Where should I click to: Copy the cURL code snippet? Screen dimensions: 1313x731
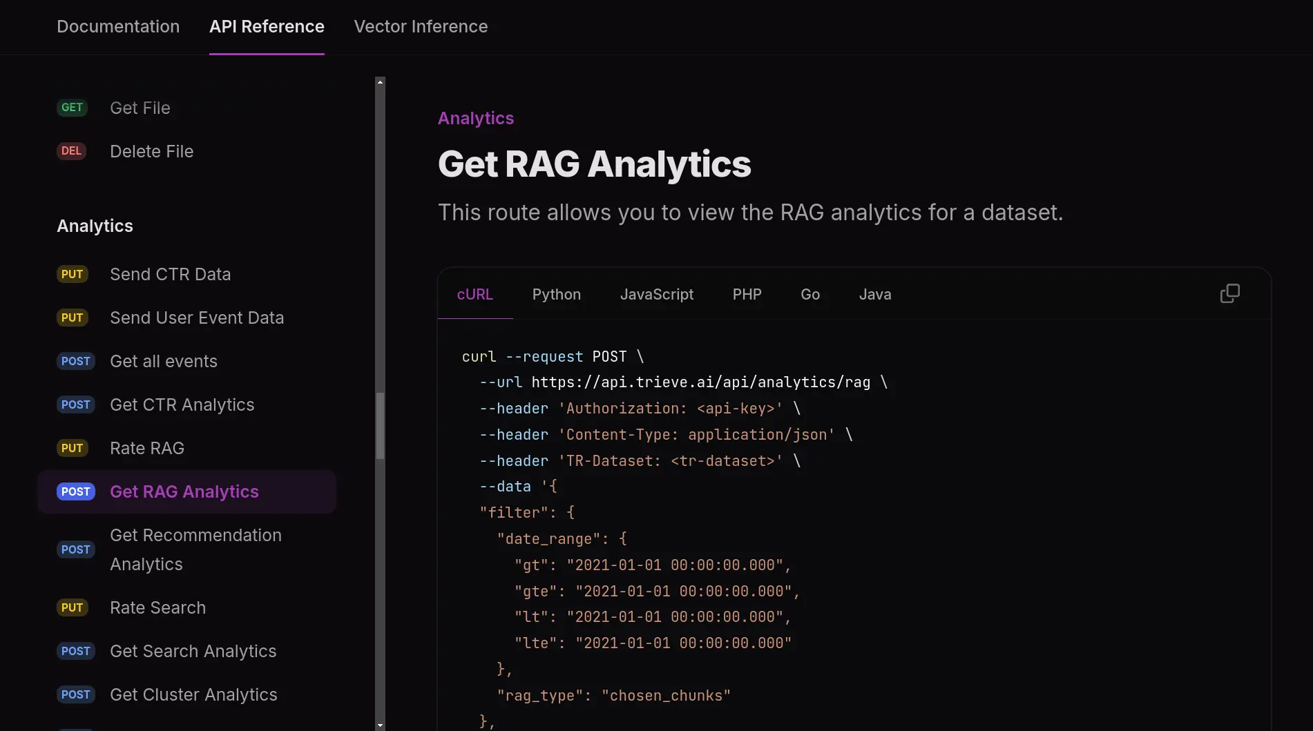click(x=1229, y=294)
